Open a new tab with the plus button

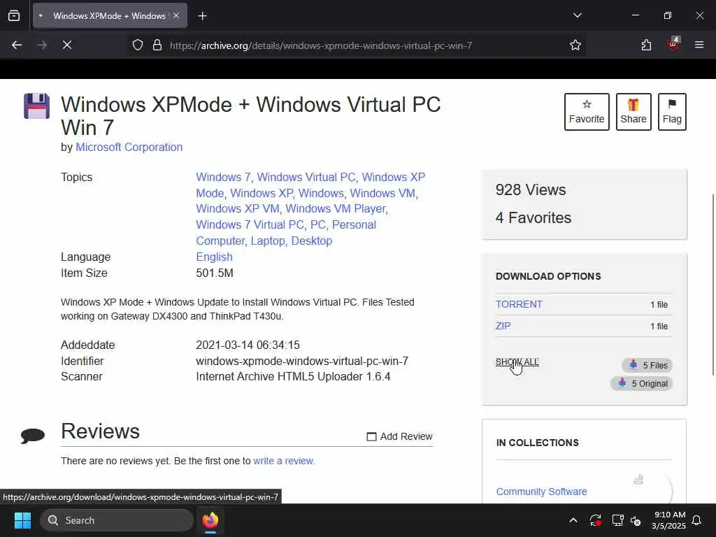(202, 16)
